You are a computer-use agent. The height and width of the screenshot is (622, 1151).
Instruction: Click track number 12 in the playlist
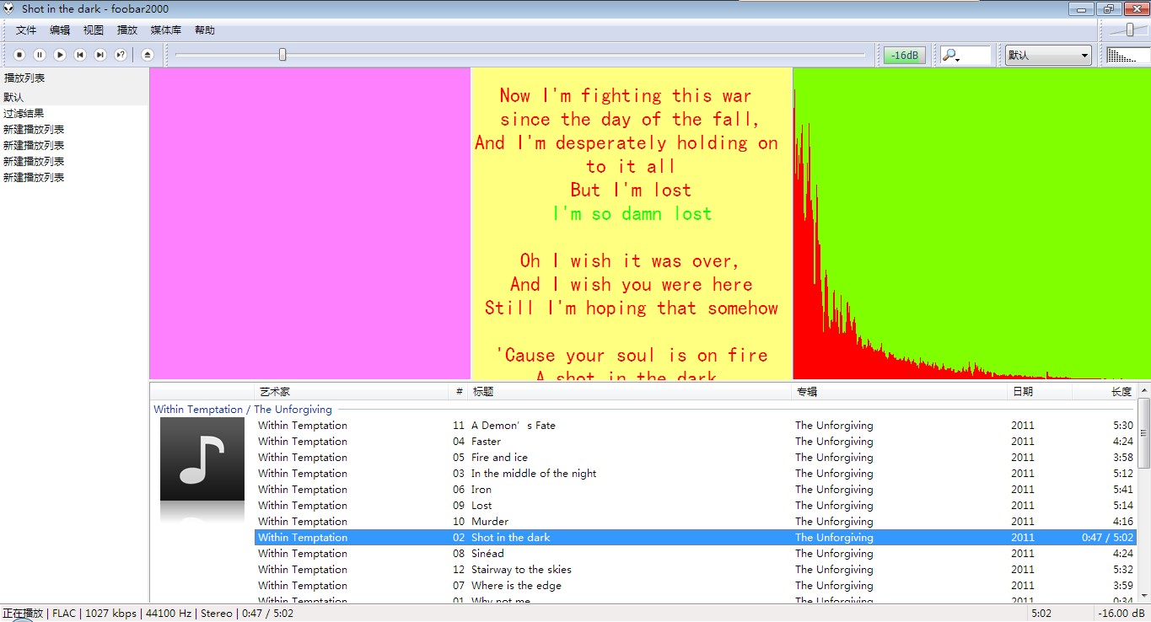tap(459, 570)
